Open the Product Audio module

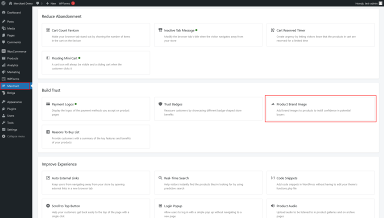[x=320, y=208]
